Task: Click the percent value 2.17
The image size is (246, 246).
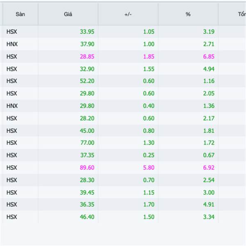Action: [209, 118]
